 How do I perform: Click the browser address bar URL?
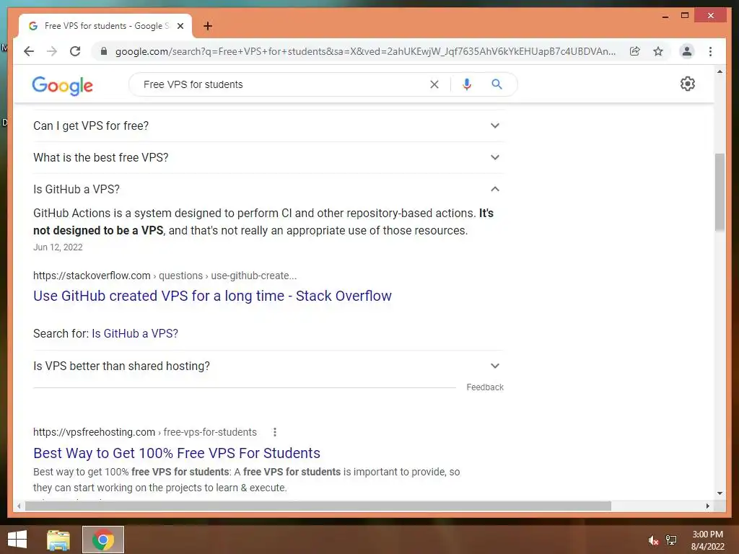pyautogui.click(x=365, y=51)
